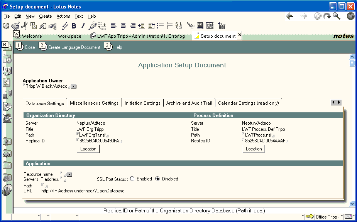Click the magnifying glass search icon
The image size is (357, 222).
[x=337, y=16]
